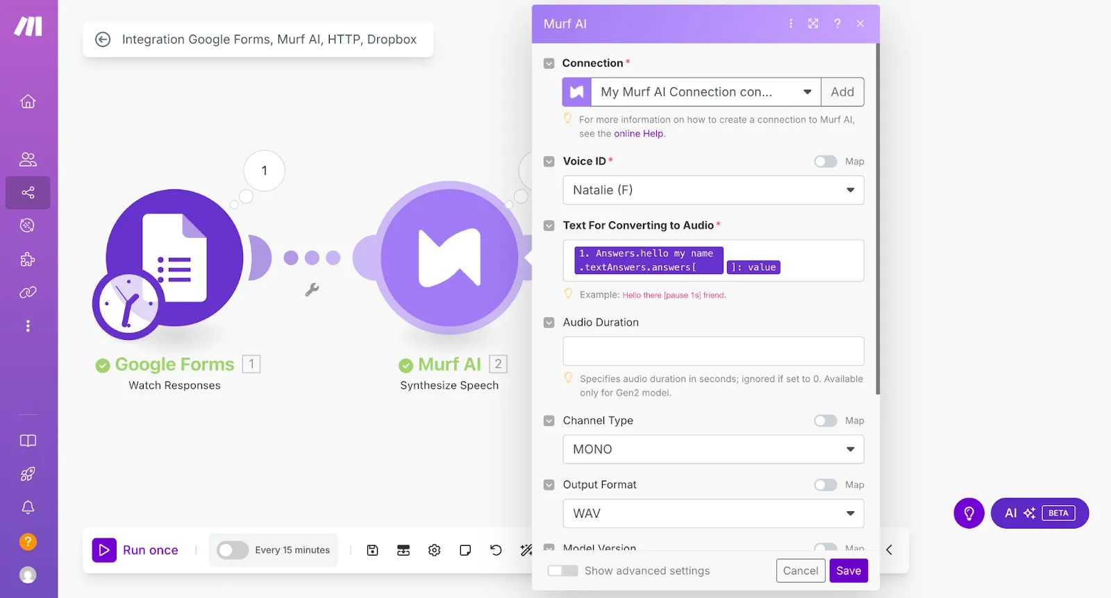The height and width of the screenshot is (598, 1111).
Task: Click the Undo arrow in bottom toolbar
Action: click(x=496, y=550)
